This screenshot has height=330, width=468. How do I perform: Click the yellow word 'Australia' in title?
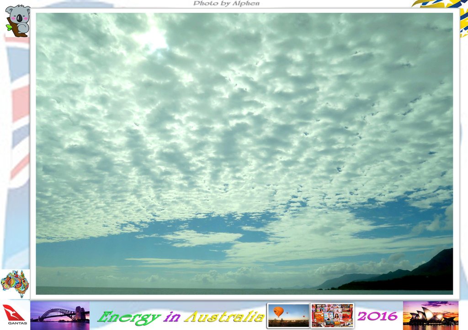(x=224, y=316)
